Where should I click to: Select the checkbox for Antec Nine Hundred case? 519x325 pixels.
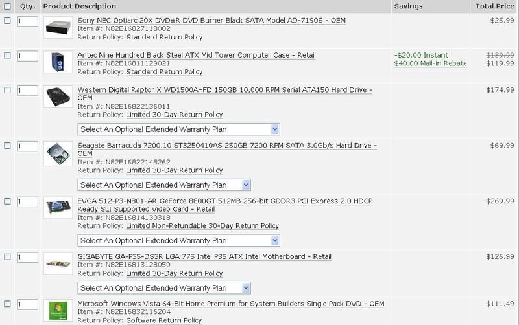(7, 56)
